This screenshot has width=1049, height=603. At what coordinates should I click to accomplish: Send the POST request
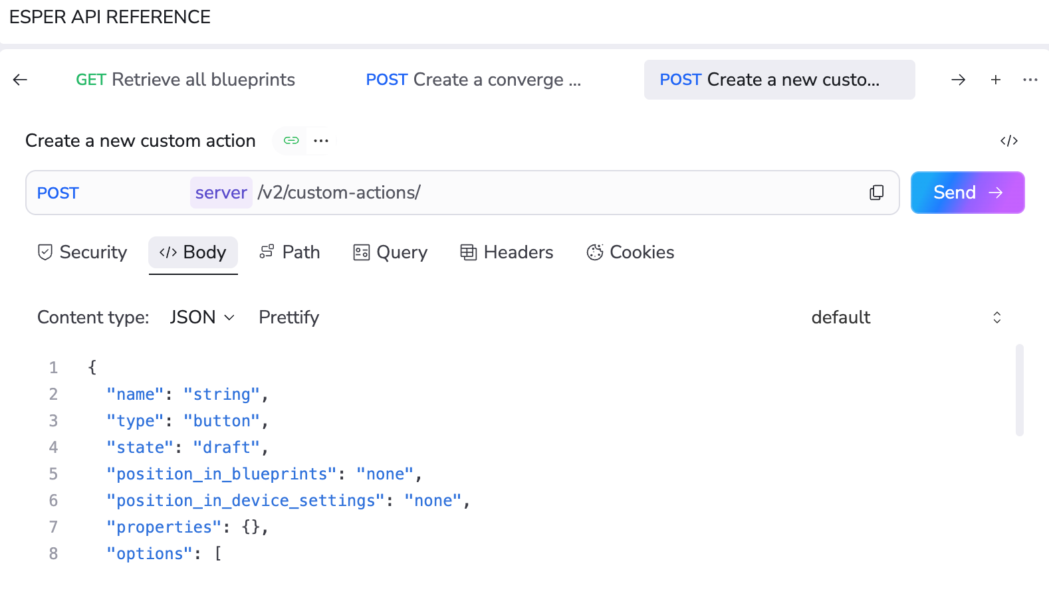pos(967,193)
